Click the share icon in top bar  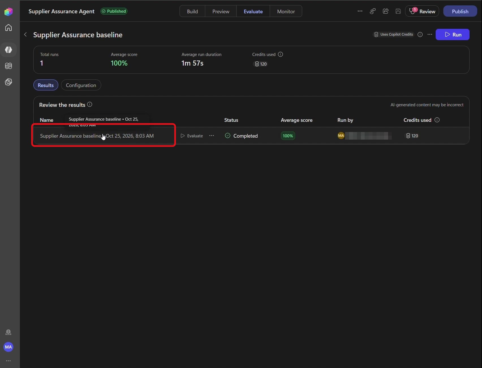coord(386,11)
